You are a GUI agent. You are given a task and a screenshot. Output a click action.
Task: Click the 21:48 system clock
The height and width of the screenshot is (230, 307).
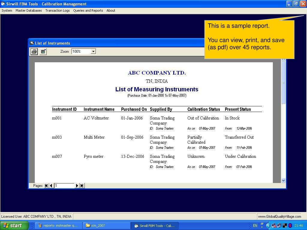coord(299,226)
